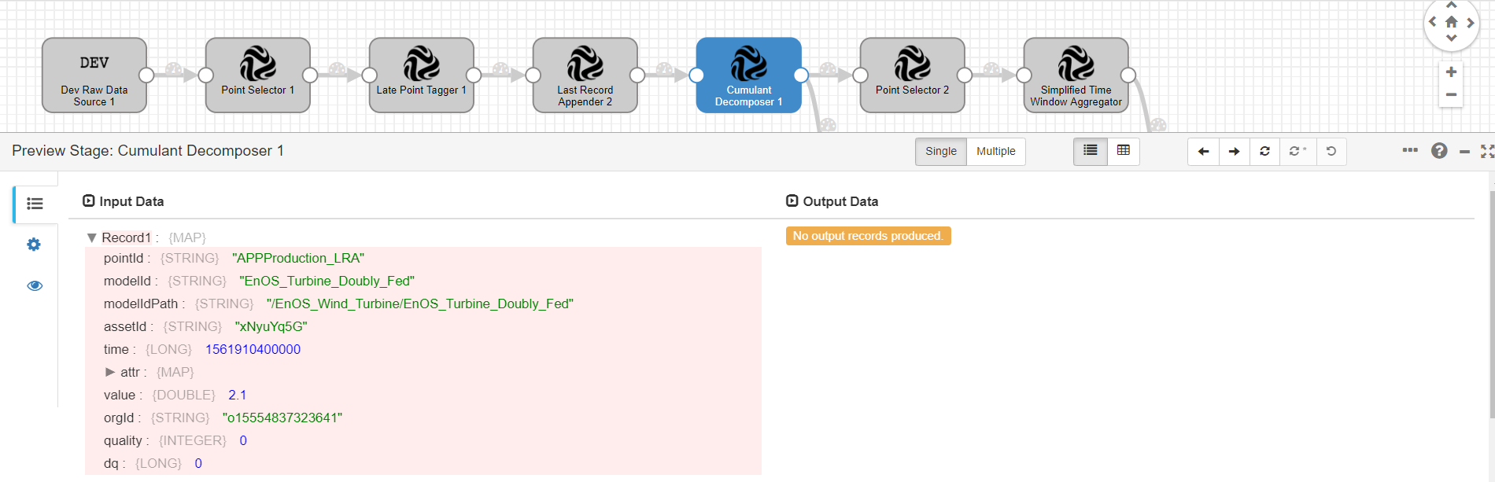The width and height of the screenshot is (1495, 482).
Task: Select the Dev Raw Data Source 1 stage
Action: click(x=94, y=75)
